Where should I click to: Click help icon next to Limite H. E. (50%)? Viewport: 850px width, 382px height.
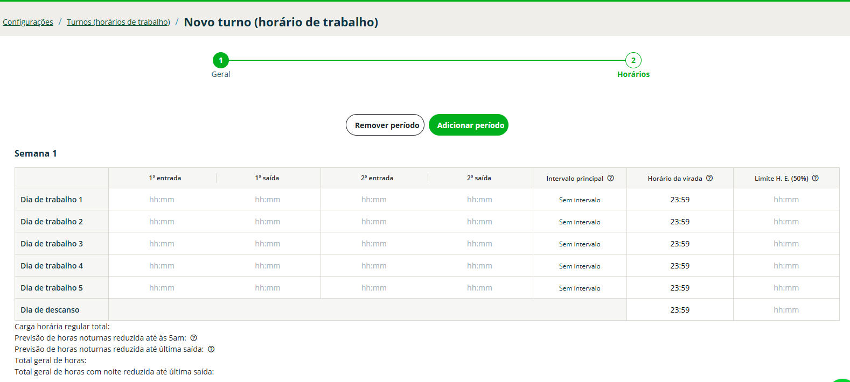pyautogui.click(x=815, y=178)
